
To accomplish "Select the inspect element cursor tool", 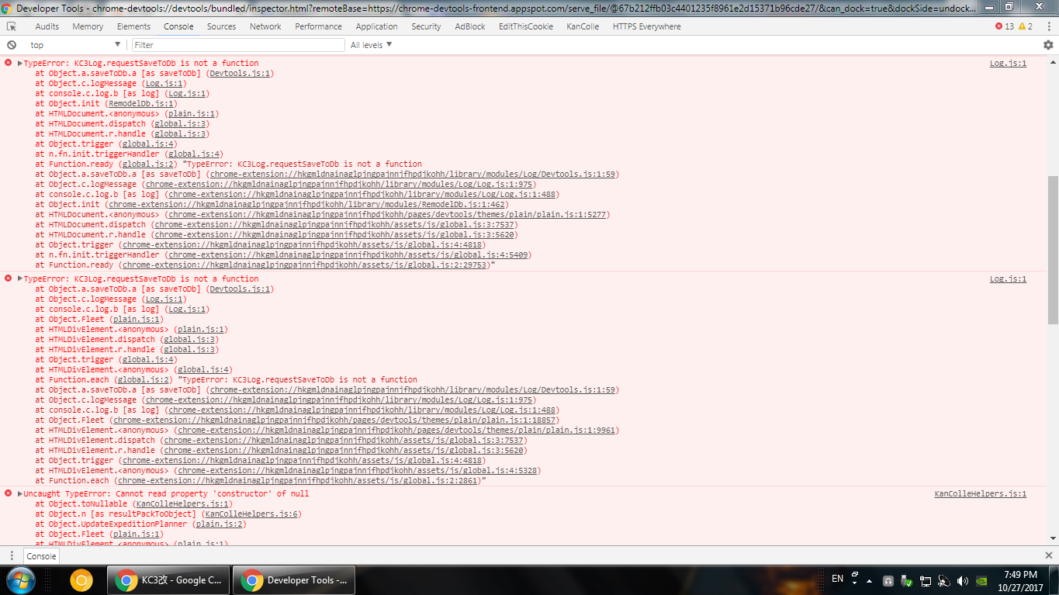I will (x=10, y=26).
